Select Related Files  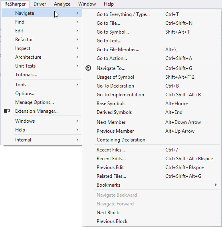coord(152,176)
